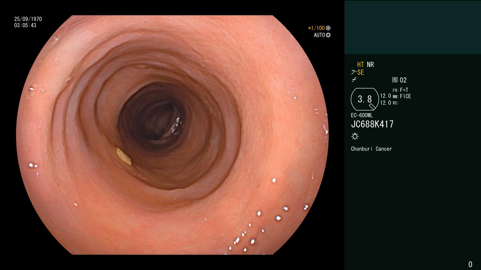Screen dimensions: 481x270
Task: Click the EC-600WL scope model
Action: point(362,115)
